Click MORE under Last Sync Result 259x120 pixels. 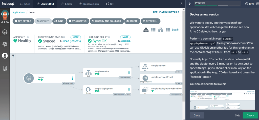tap(125, 37)
